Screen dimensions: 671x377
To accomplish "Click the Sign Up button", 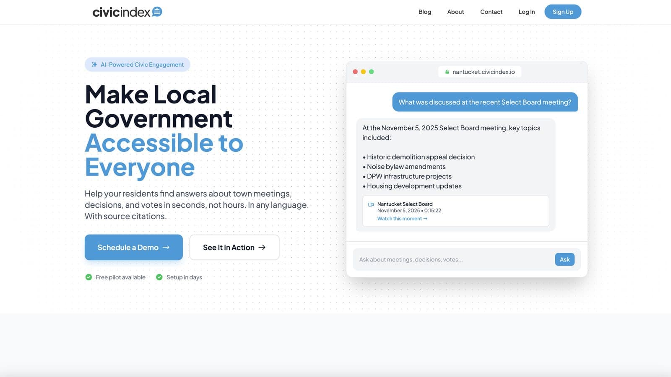I will (x=563, y=12).
